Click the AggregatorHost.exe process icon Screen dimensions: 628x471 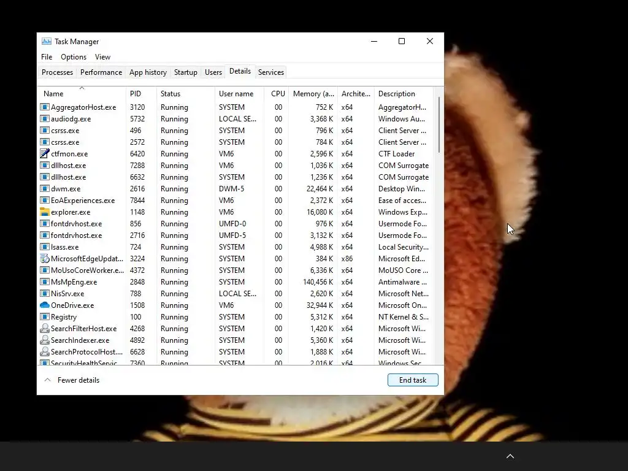[44, 107]
